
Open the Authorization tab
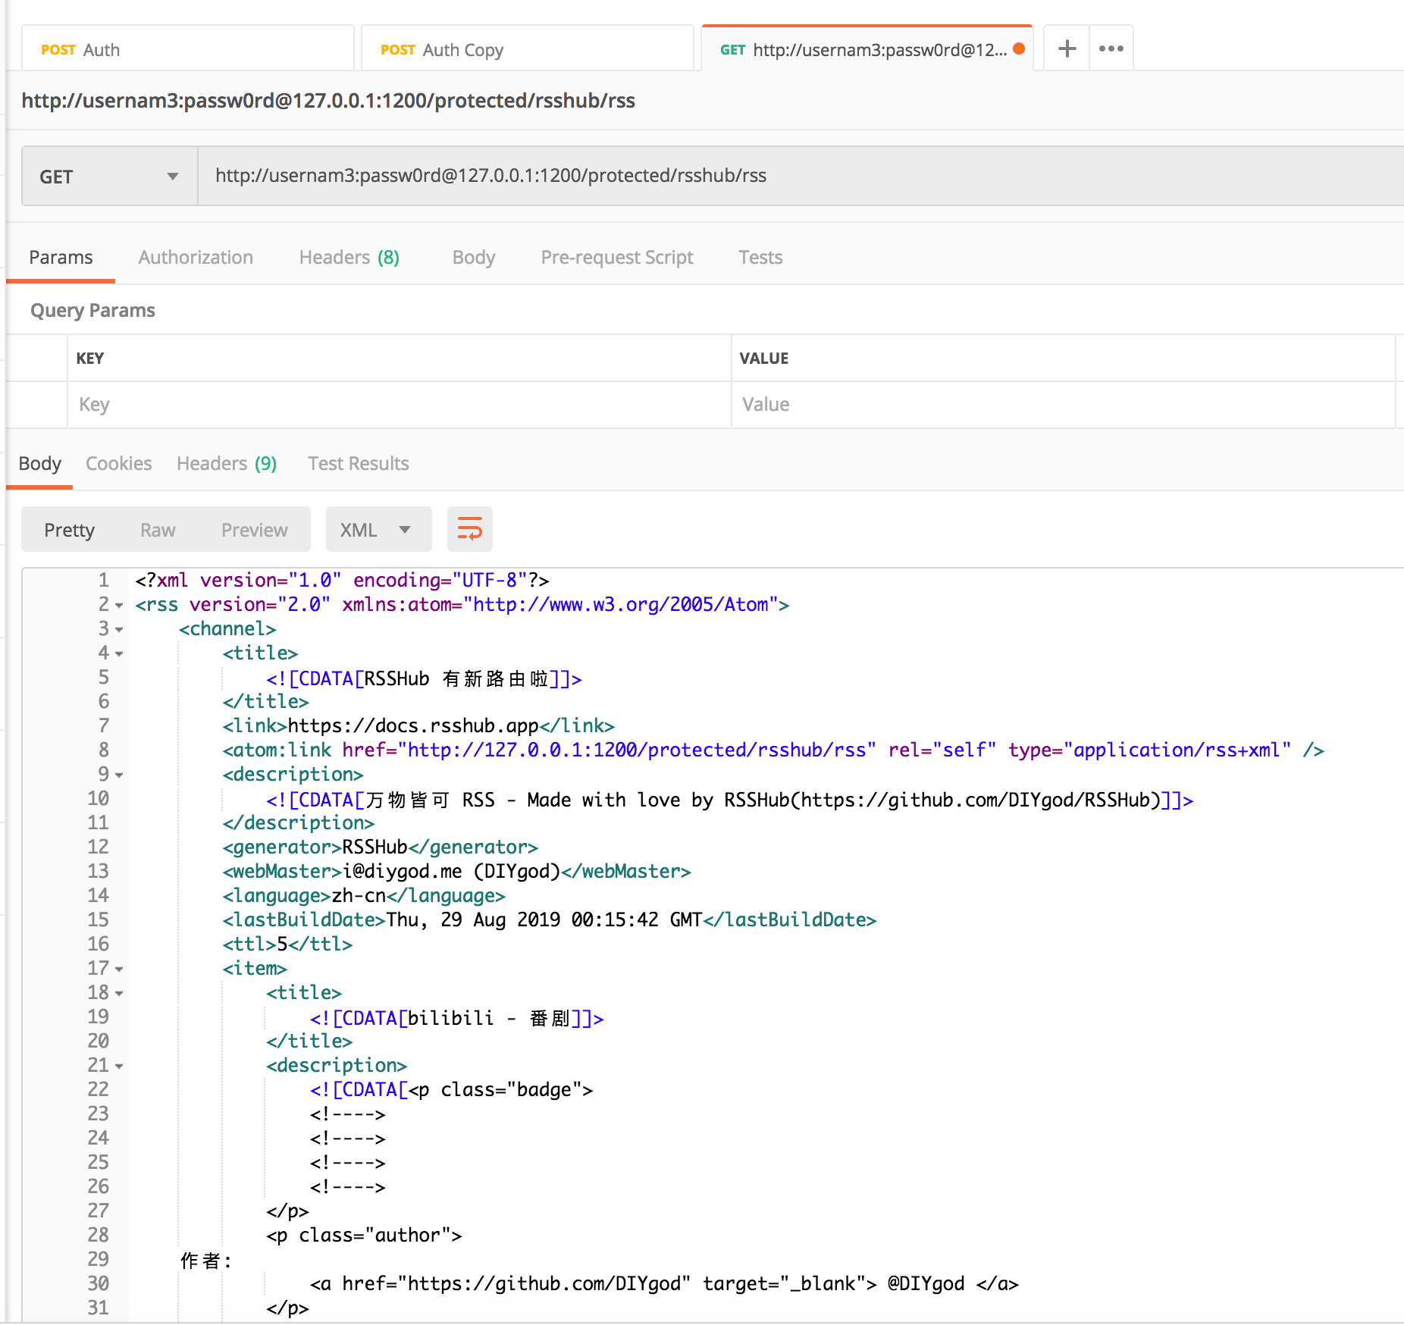click(x=196, y=258)
